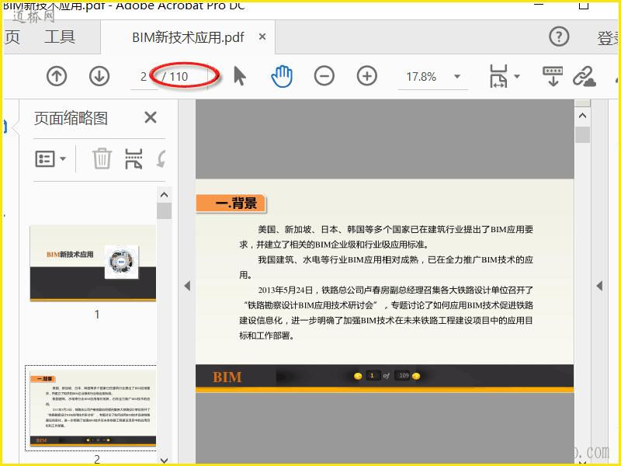Click the document vertical scrollbar handle

pyautogui.click(x=582, y=134)
